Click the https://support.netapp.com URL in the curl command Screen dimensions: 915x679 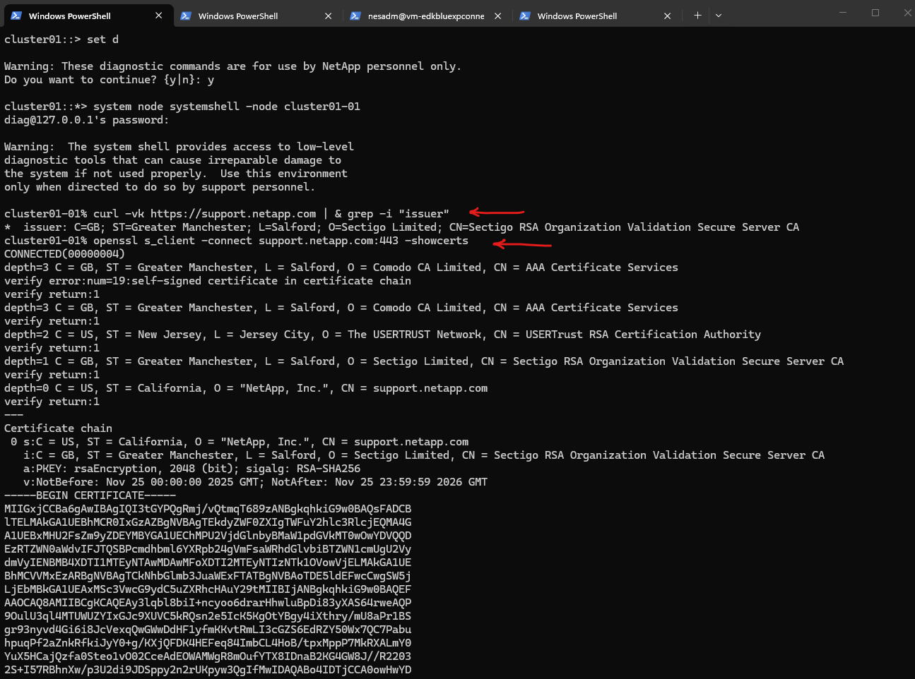click(x=233, y=214)
